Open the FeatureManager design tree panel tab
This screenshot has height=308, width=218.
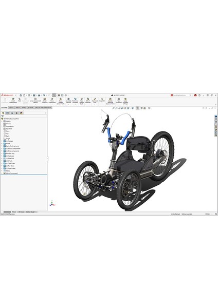3,113
